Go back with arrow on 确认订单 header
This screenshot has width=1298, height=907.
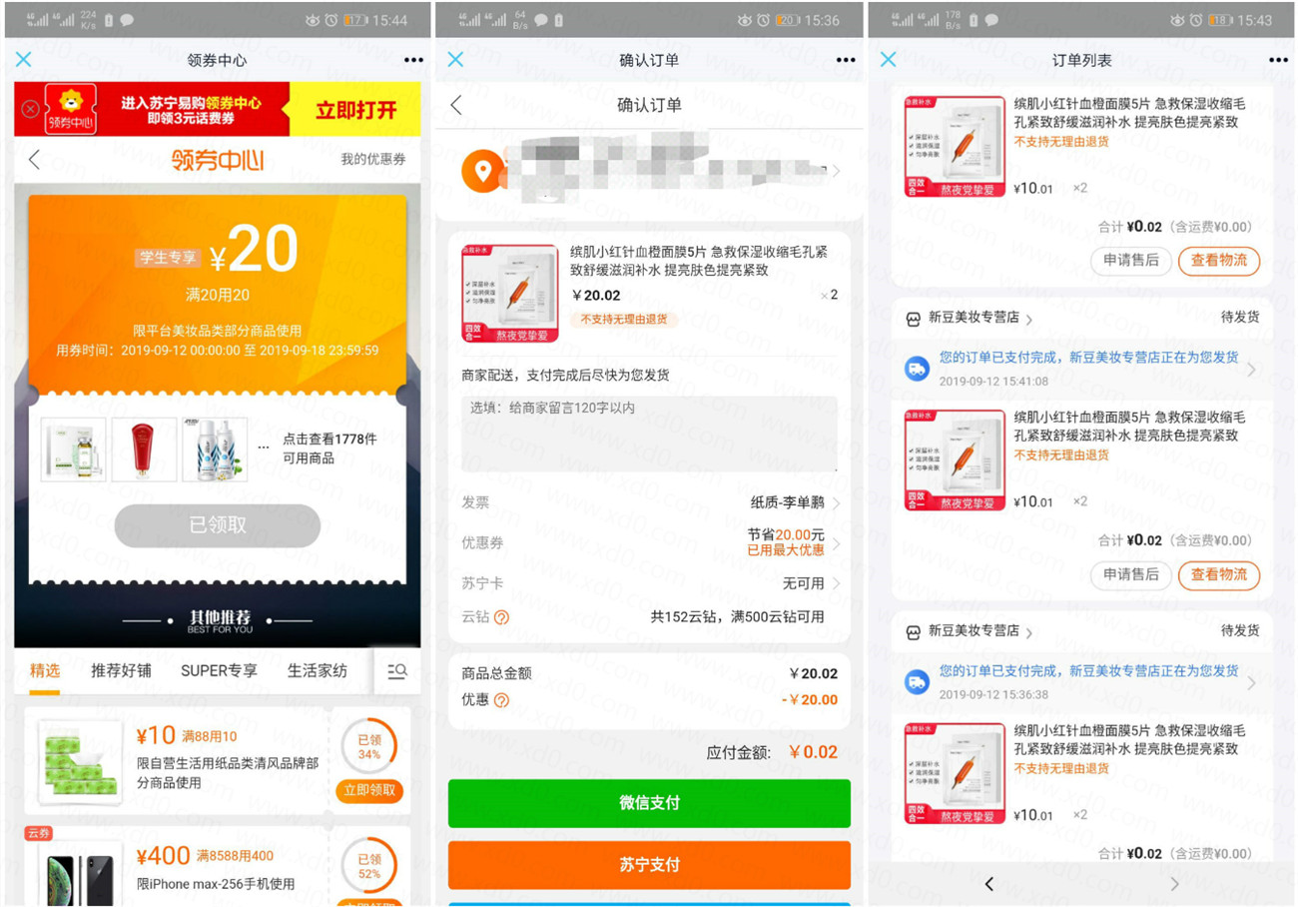point(456,105)
